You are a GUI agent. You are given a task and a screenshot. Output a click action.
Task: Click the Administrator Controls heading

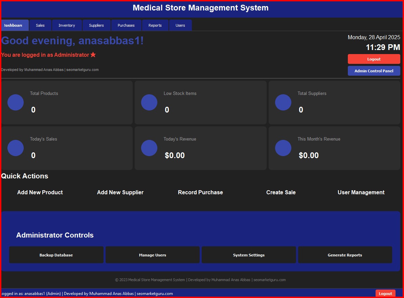(55, 235)
